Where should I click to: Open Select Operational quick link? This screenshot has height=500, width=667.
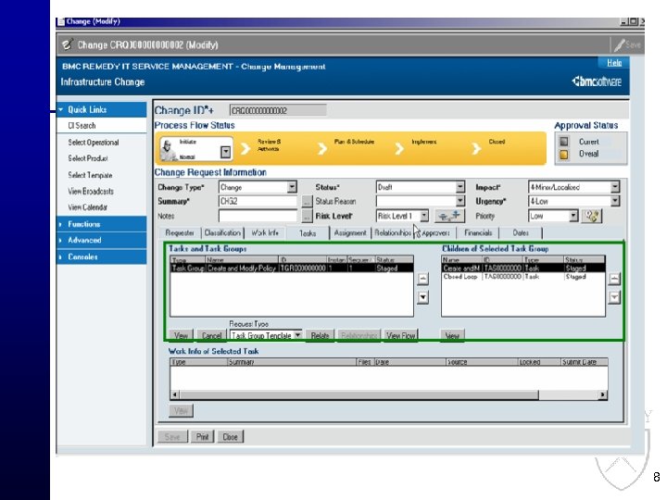click(x=94, y=143)
